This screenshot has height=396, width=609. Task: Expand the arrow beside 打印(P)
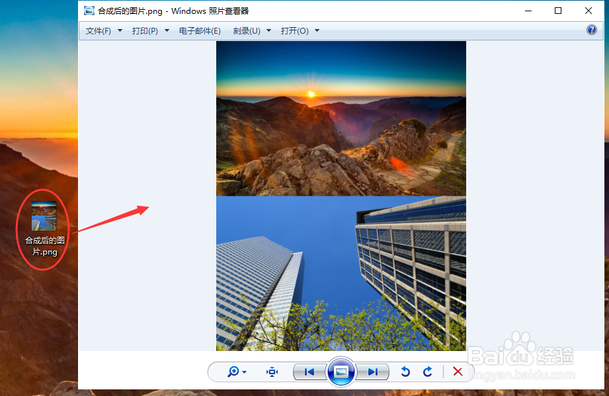pyautogui.click(x=167, y=30)
